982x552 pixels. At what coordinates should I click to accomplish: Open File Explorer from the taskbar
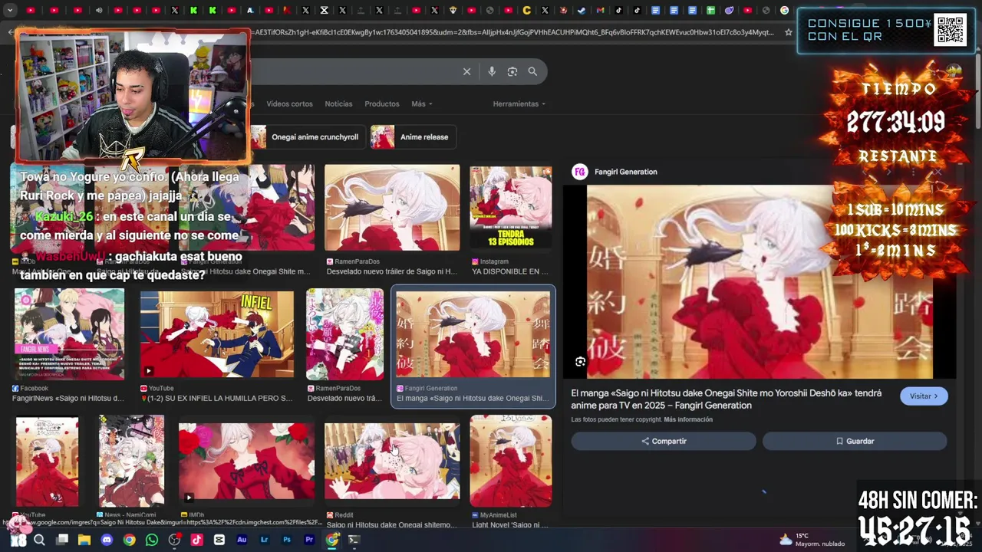tap(84, 540)
